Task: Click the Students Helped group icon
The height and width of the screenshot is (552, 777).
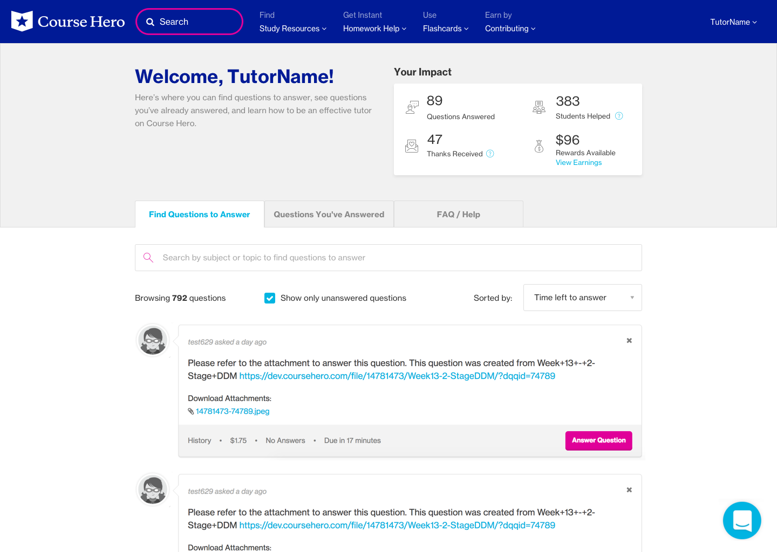Action: [x=539, y=107]
